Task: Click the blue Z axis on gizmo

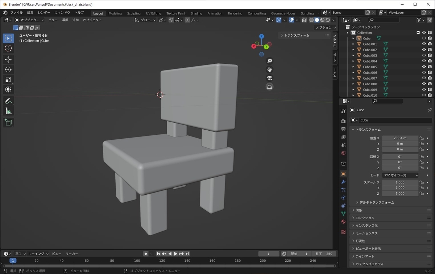Action: tap(261, 37)
